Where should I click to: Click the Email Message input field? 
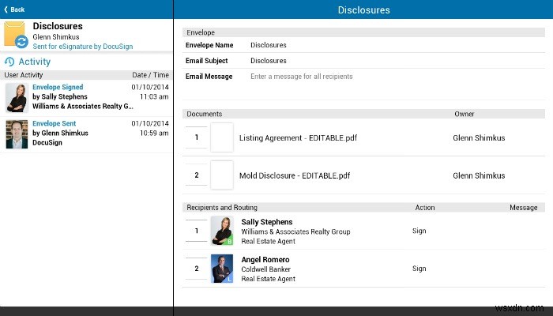click(397, 85)
